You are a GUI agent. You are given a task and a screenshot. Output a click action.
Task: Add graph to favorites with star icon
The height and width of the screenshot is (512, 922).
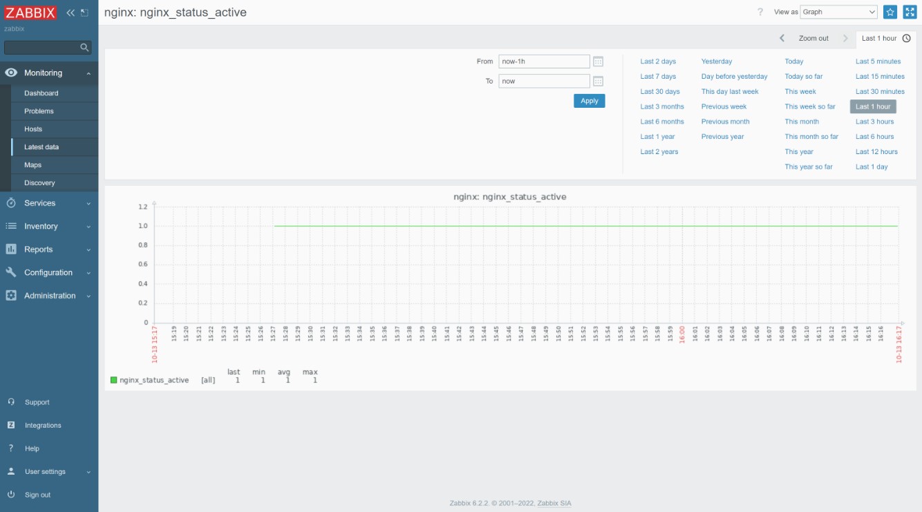890,12
